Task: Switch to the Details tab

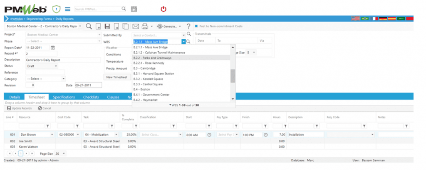Action: tap(15, 97)
